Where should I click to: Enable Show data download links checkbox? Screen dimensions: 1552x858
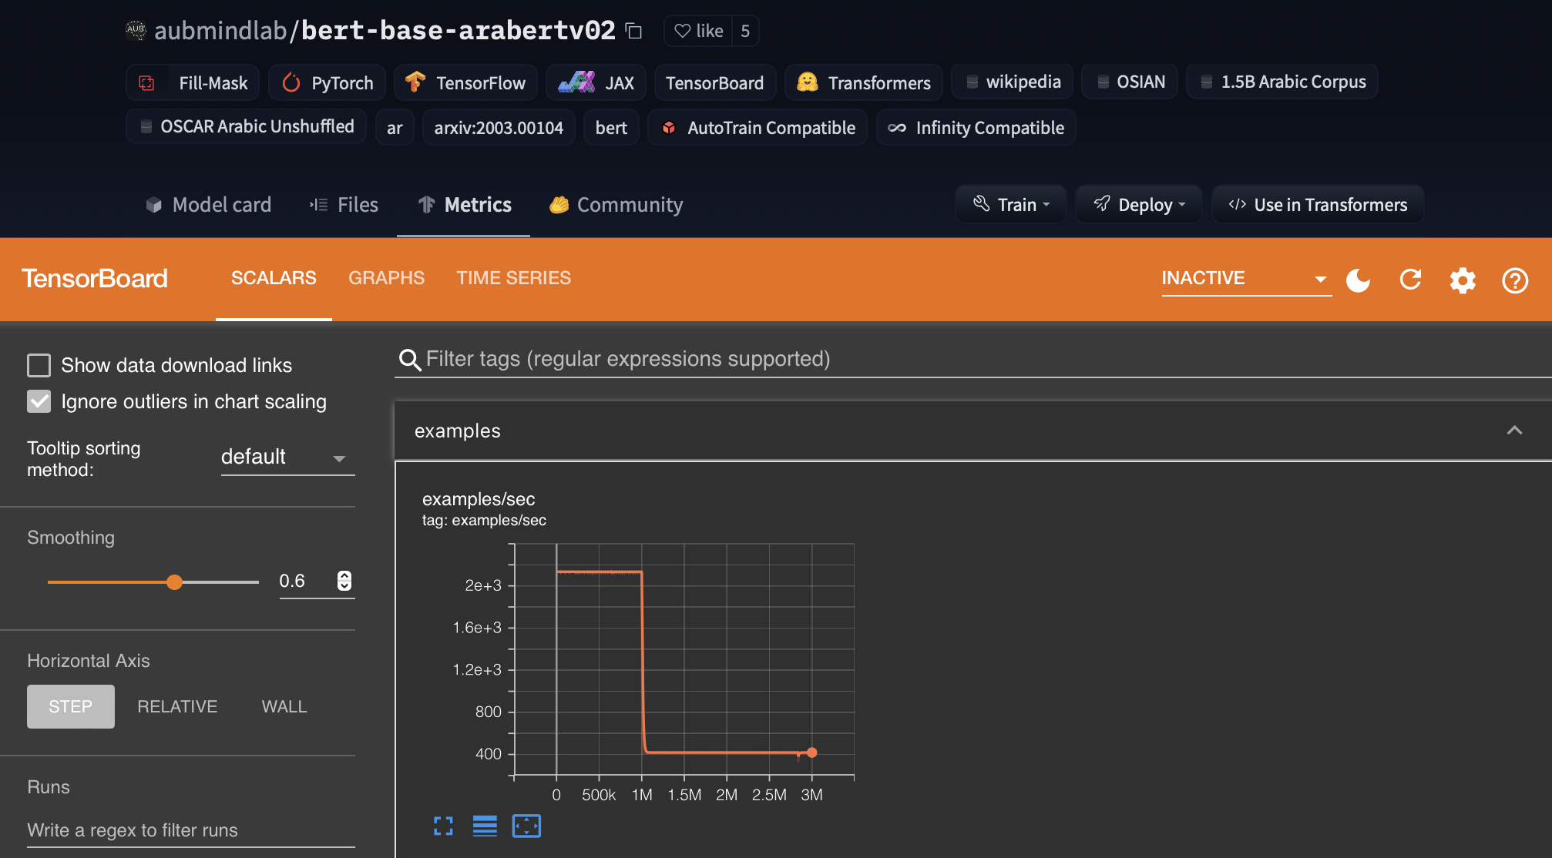click(39, 365)
